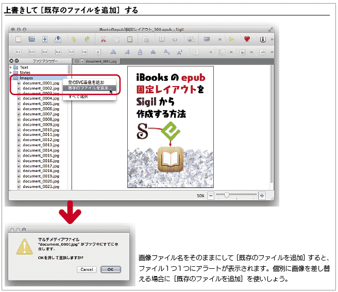The image size is (338, 292).
Task: Select document_0010.jpg in the file list
Action: click(41, 130)
